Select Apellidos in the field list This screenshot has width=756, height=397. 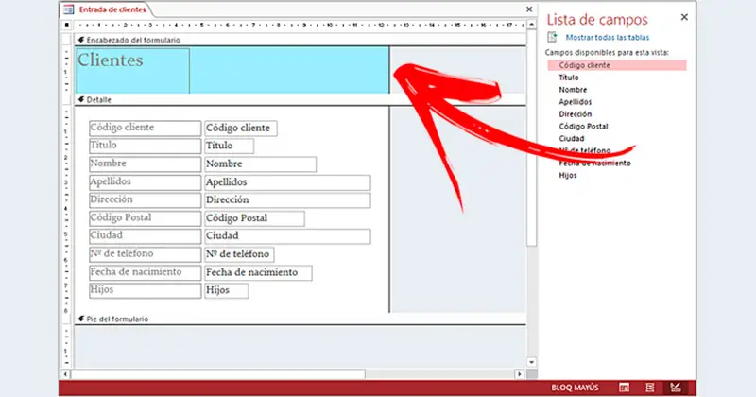coord(575,102)
